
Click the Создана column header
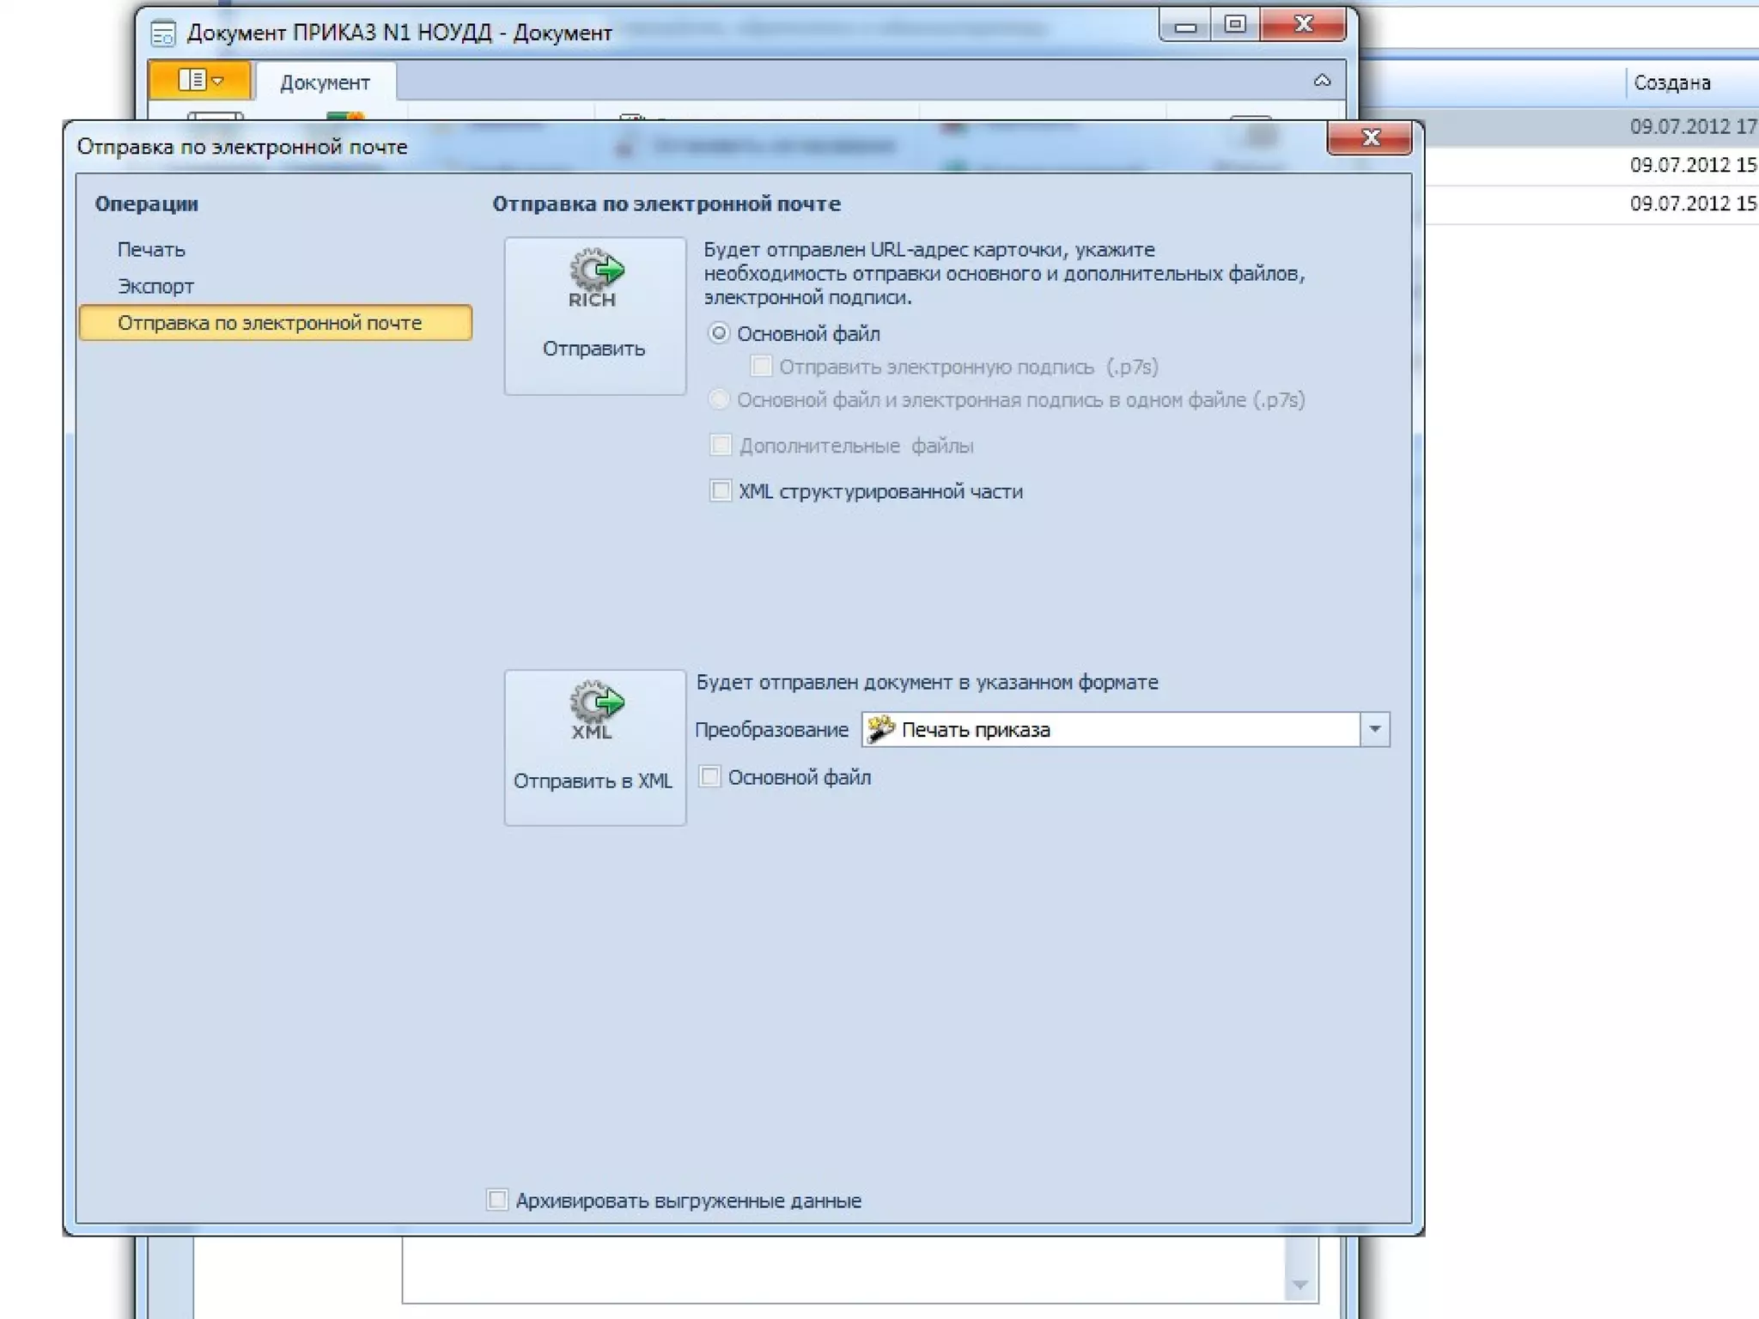(1671, 83)
